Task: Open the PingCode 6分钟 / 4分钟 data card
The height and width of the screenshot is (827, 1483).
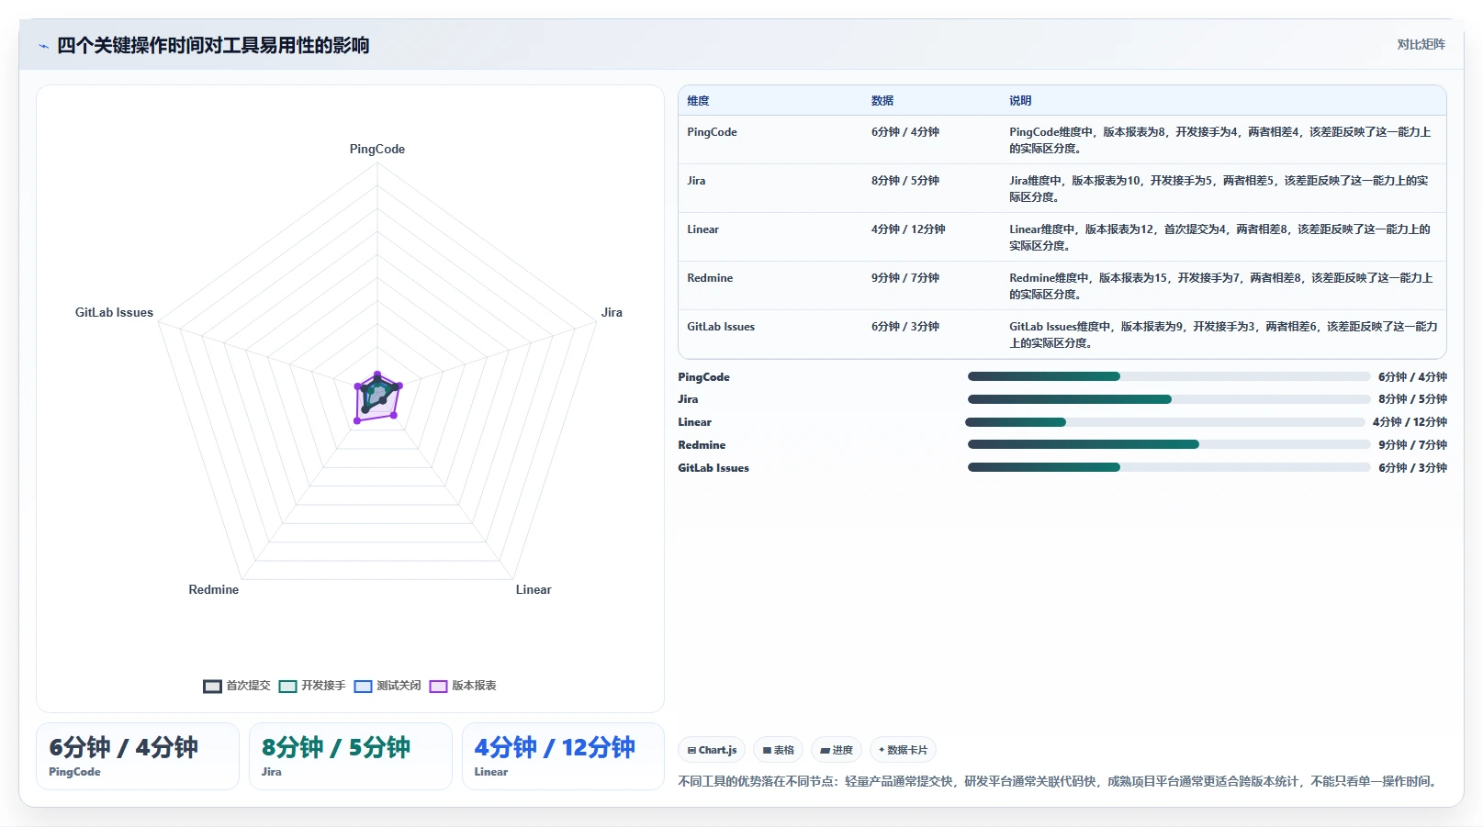Action: 138,756
